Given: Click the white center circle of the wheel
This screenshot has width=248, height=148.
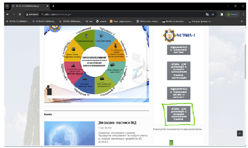Looking at the screenshot, I should [95, 62].
